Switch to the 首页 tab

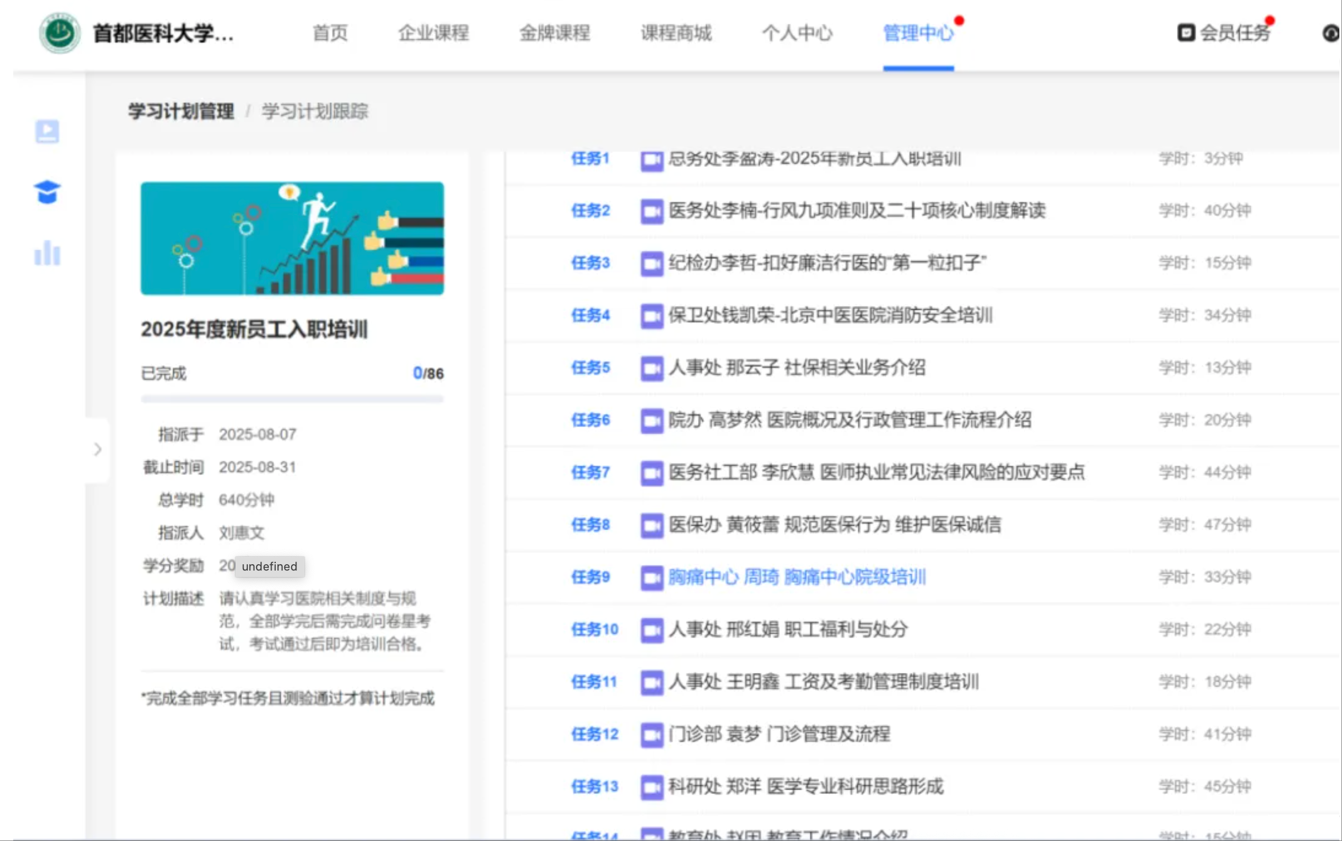330,33
